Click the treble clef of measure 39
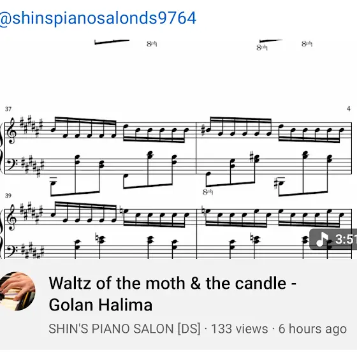The image size is (357, 357). point(12,217)
